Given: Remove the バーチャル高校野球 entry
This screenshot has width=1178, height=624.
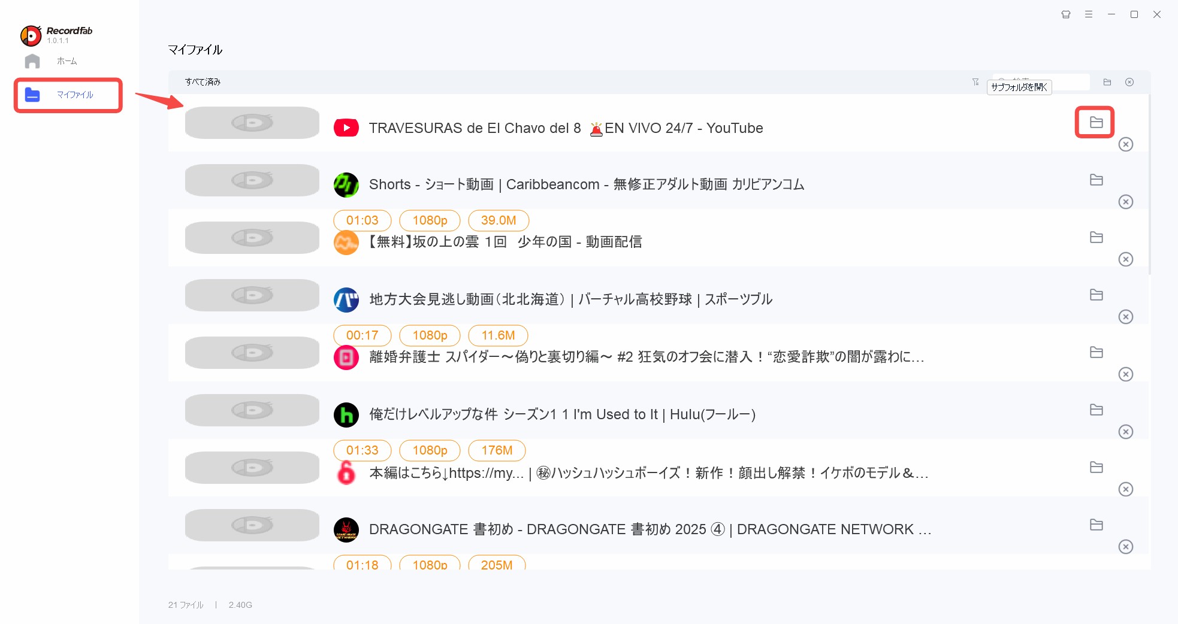Looking at the screenshot, I should point(1126,317).
